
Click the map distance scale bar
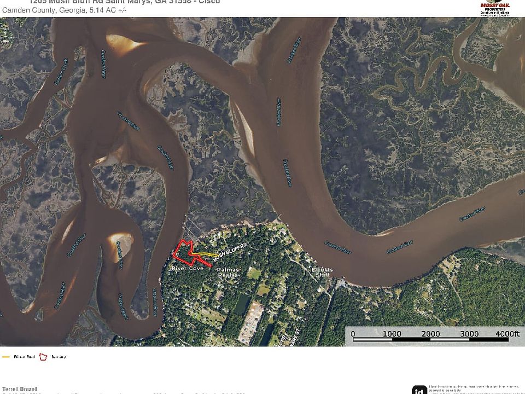pos(433,340)
